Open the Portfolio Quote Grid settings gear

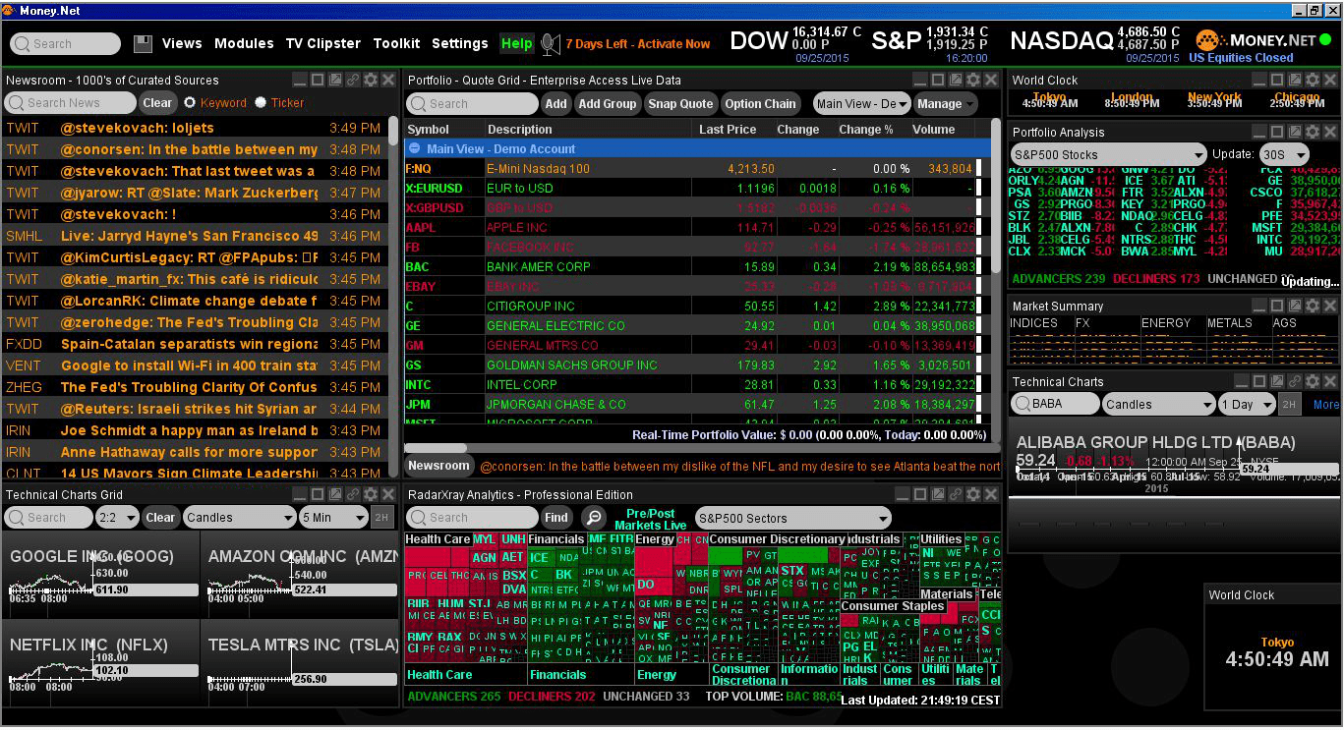tap(973, 80)
